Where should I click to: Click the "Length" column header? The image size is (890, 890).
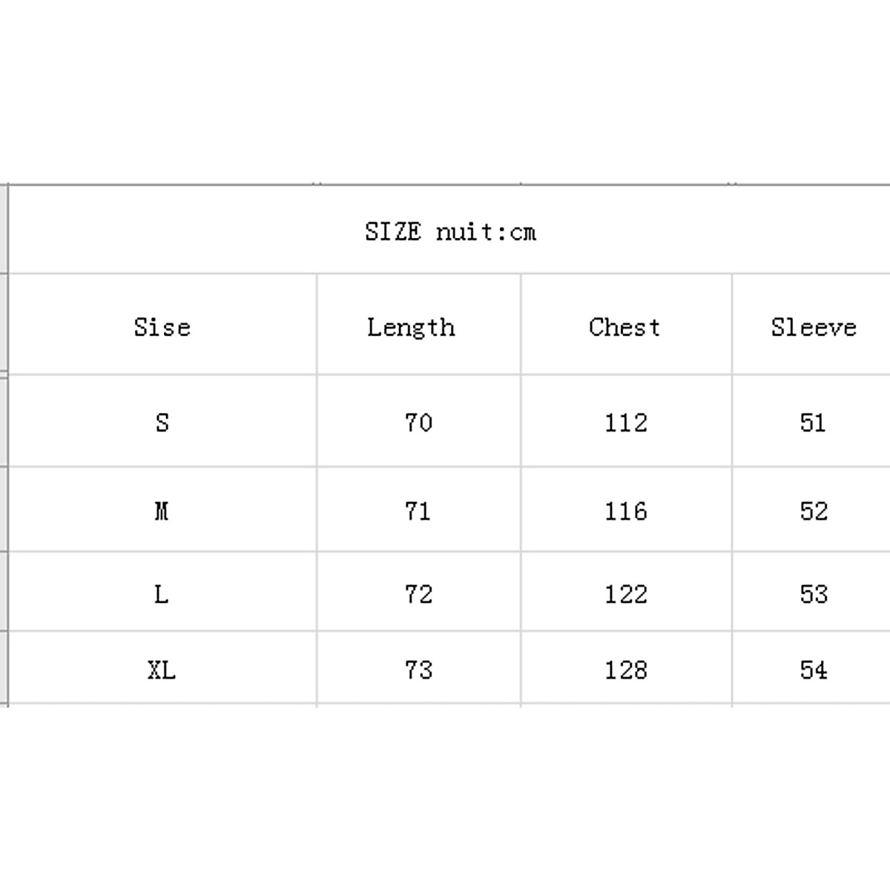click(411, 327)
